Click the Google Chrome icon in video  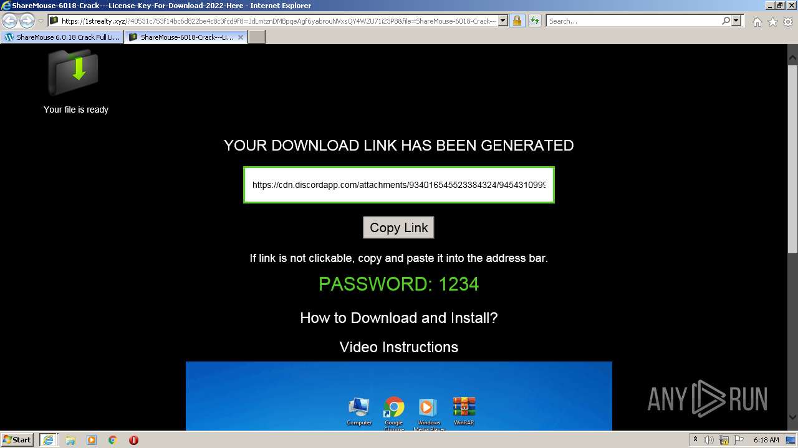[x=394, y=413]
